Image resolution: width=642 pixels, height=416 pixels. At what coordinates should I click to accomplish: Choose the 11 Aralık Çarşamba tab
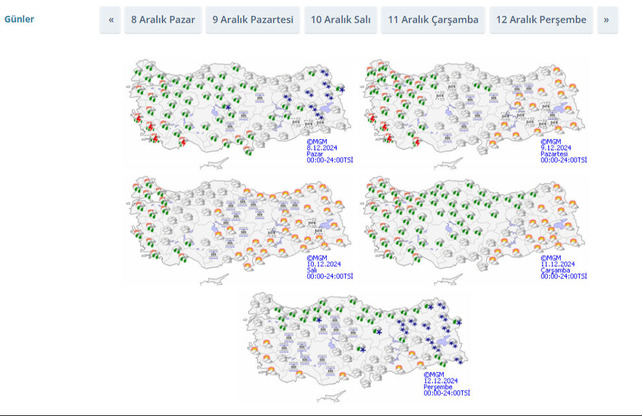[433, 20]
